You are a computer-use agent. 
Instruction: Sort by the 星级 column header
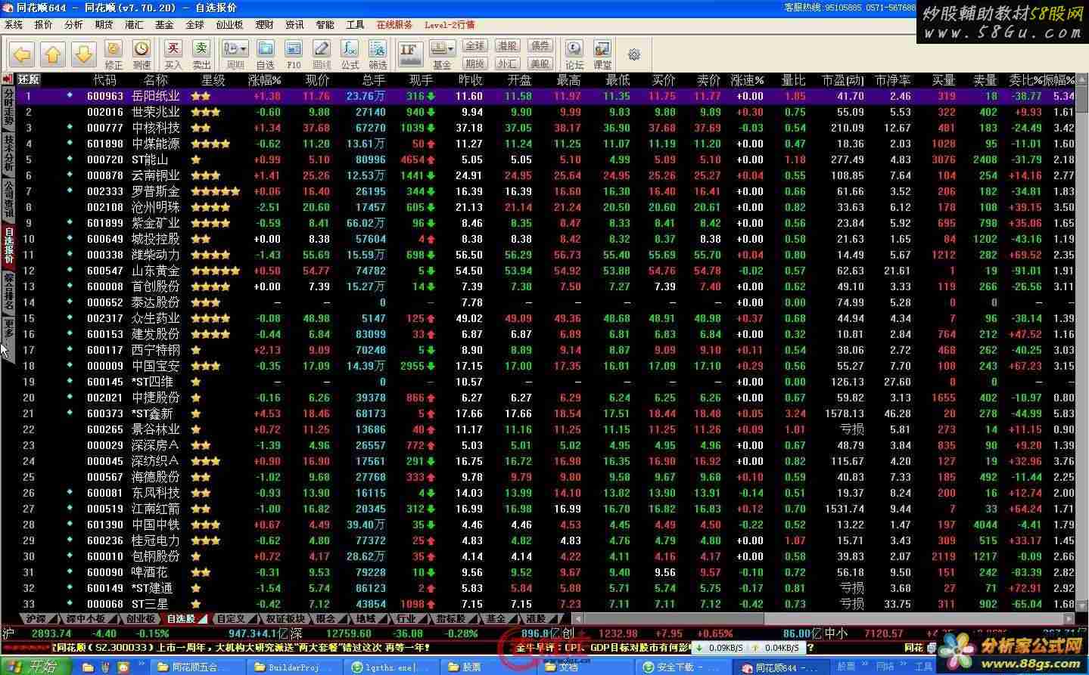click(x=213, y=79)
